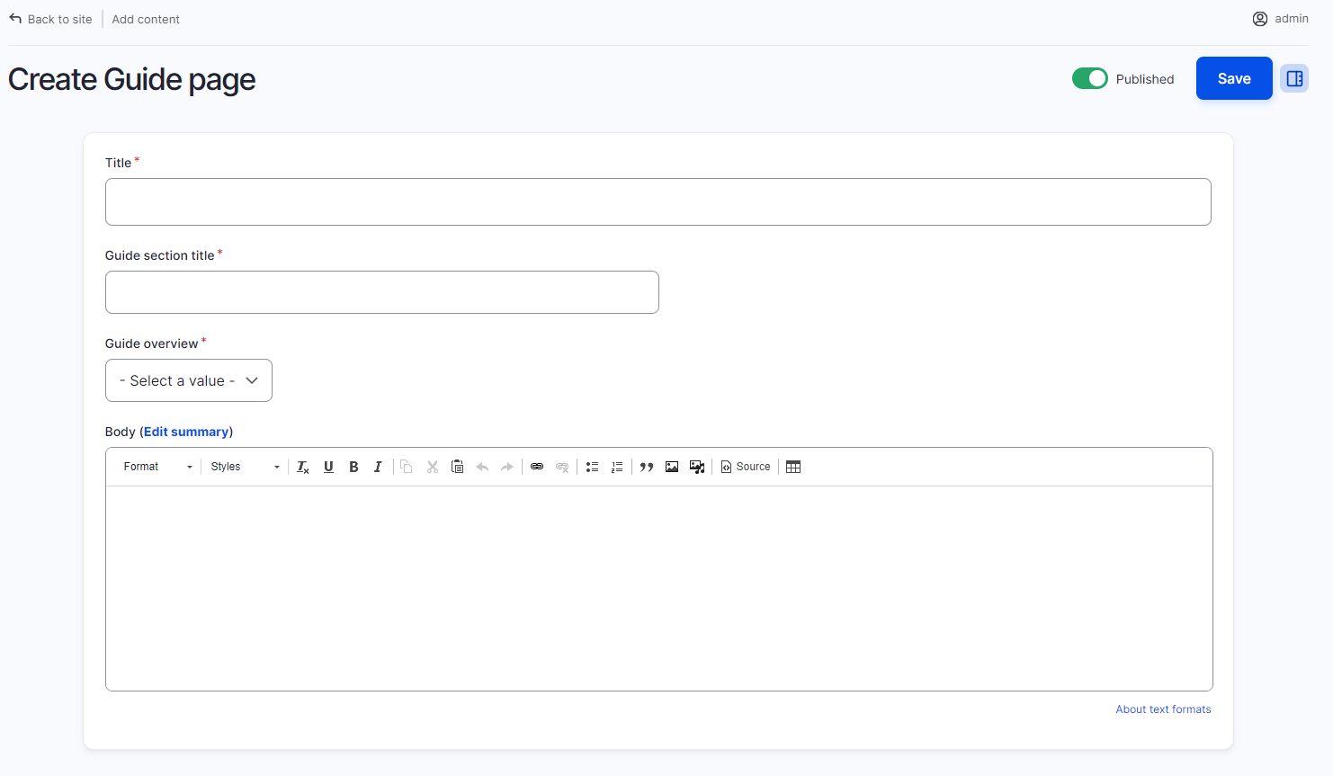Toggle italic formatting in Body editor
The height and width of the screenshot is (776, 1333).
tap(378, 467)
